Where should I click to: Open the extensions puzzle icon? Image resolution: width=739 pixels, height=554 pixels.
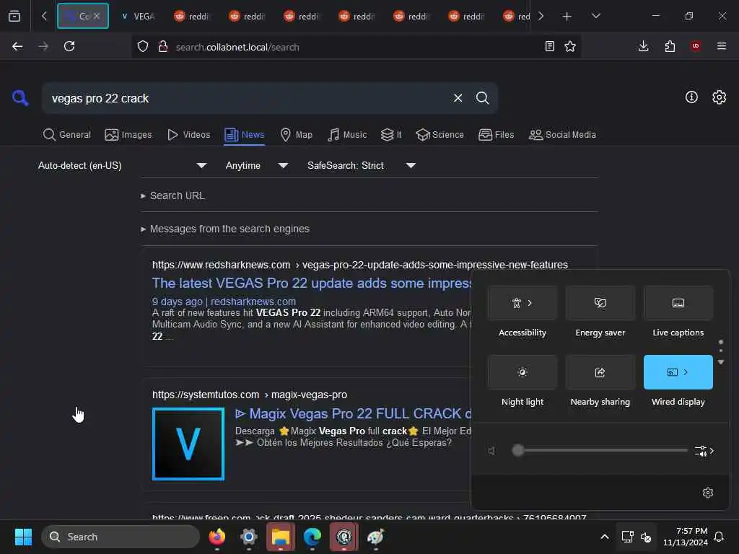tap(670, 46)
